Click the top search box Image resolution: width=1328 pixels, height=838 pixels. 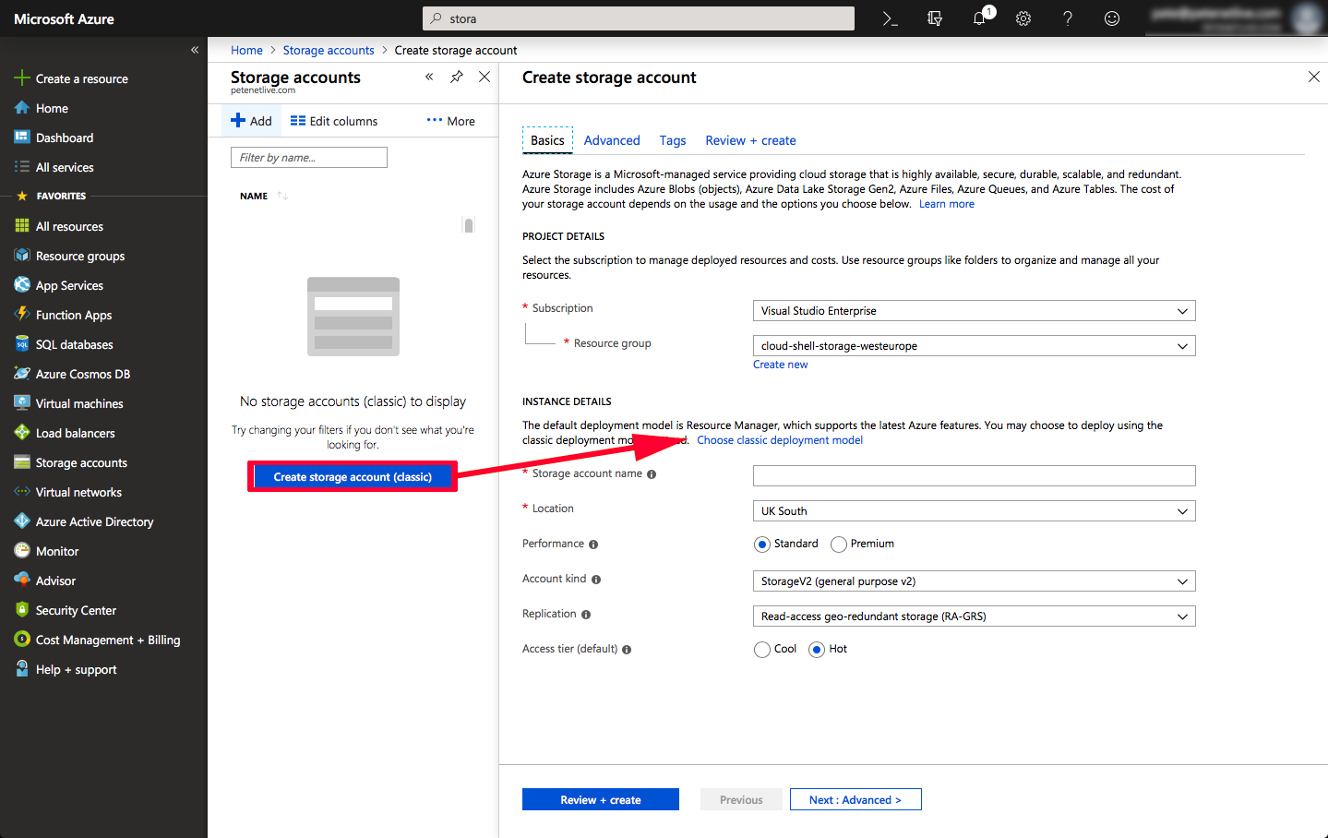639,18
